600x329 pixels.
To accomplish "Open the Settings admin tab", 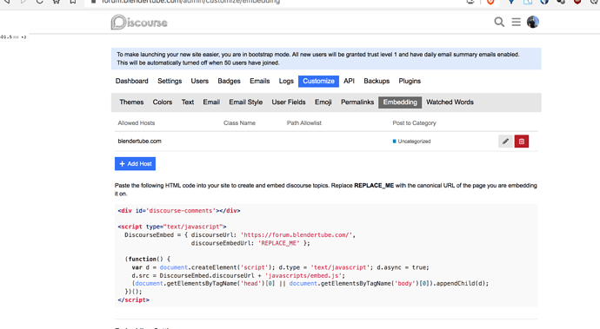I will tap(170, 81).
